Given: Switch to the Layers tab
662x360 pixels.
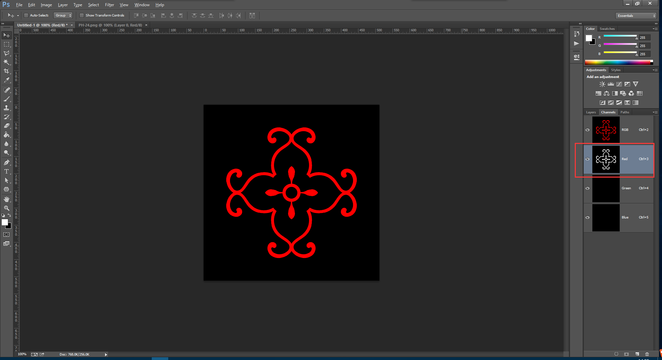Looking at the screenshot, I should point(591,112).
